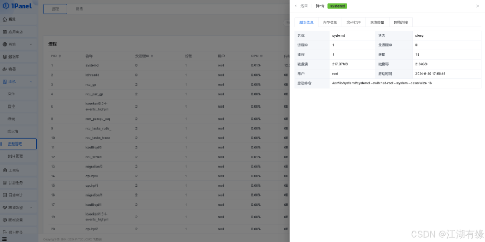Select the migration/1 process row name

(94, 195)
